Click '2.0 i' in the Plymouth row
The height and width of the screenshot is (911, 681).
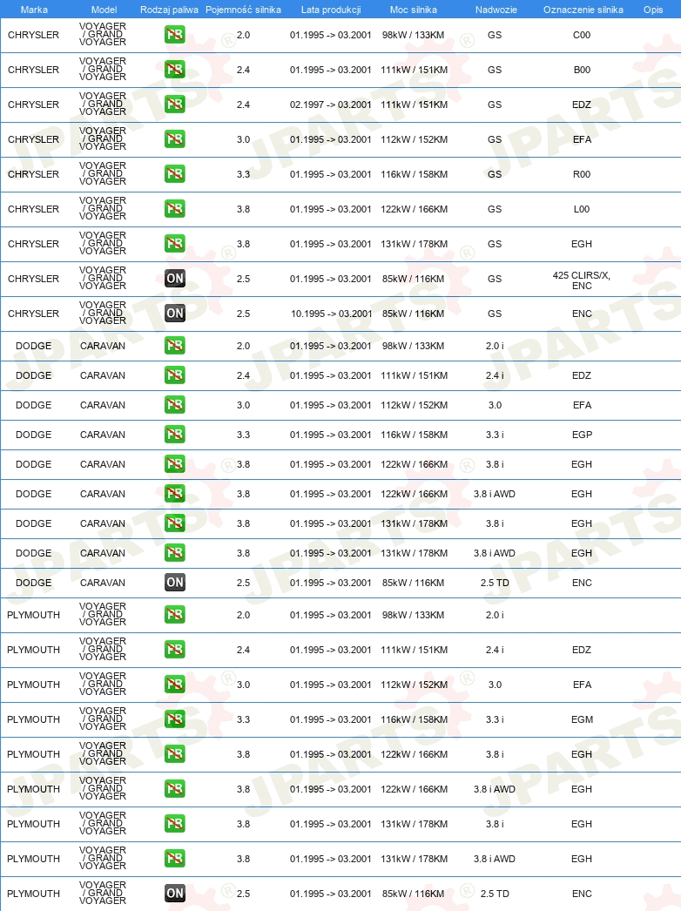pyautogui.click(x=495, y=615)
